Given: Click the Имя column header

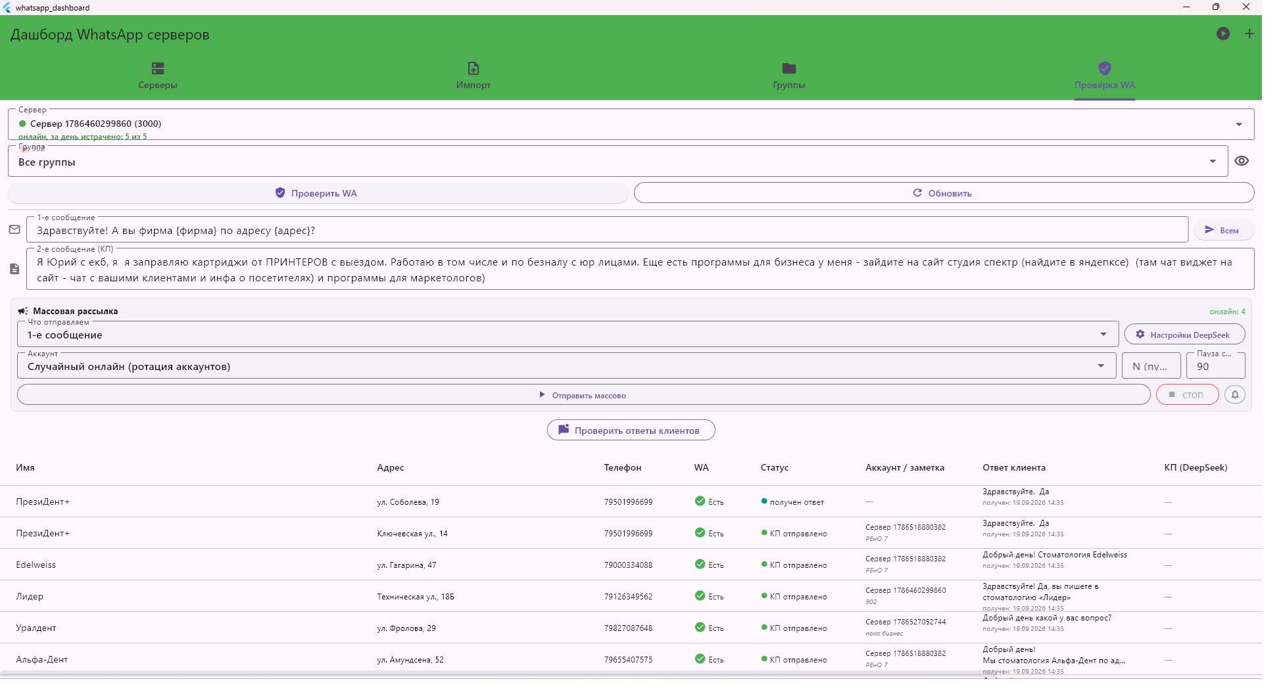Looking at the screenshot, I should [x=25, y=467].
